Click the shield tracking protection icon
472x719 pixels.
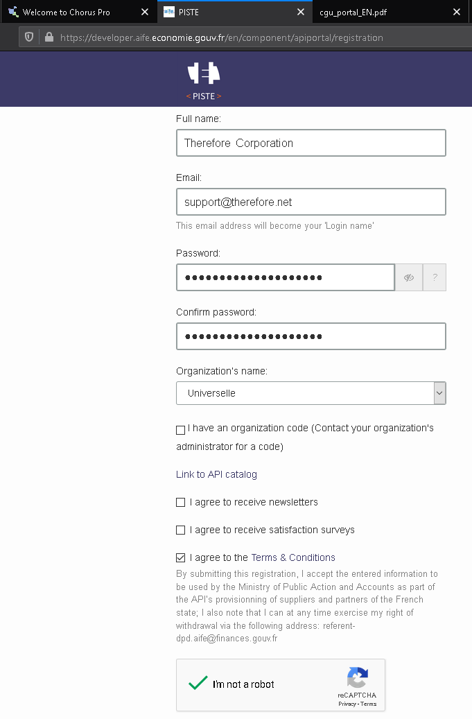[x=29, y=37]
